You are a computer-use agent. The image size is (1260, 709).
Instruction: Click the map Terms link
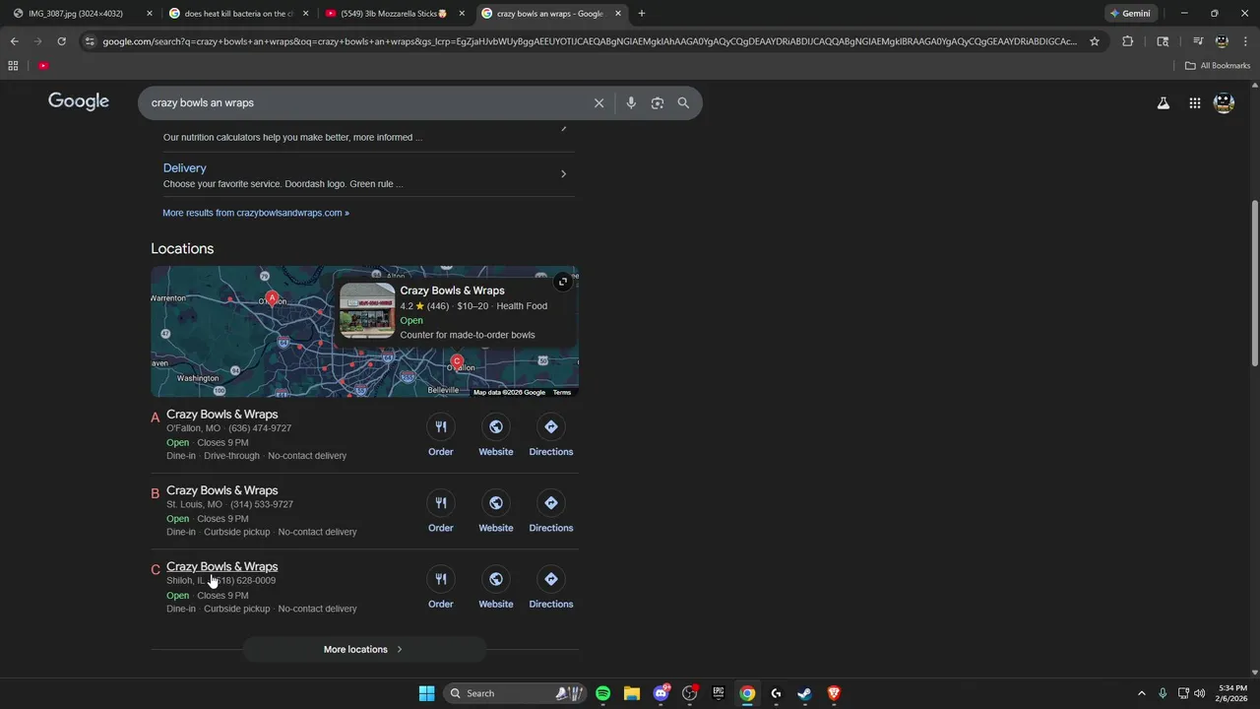(x=562, y=393)
